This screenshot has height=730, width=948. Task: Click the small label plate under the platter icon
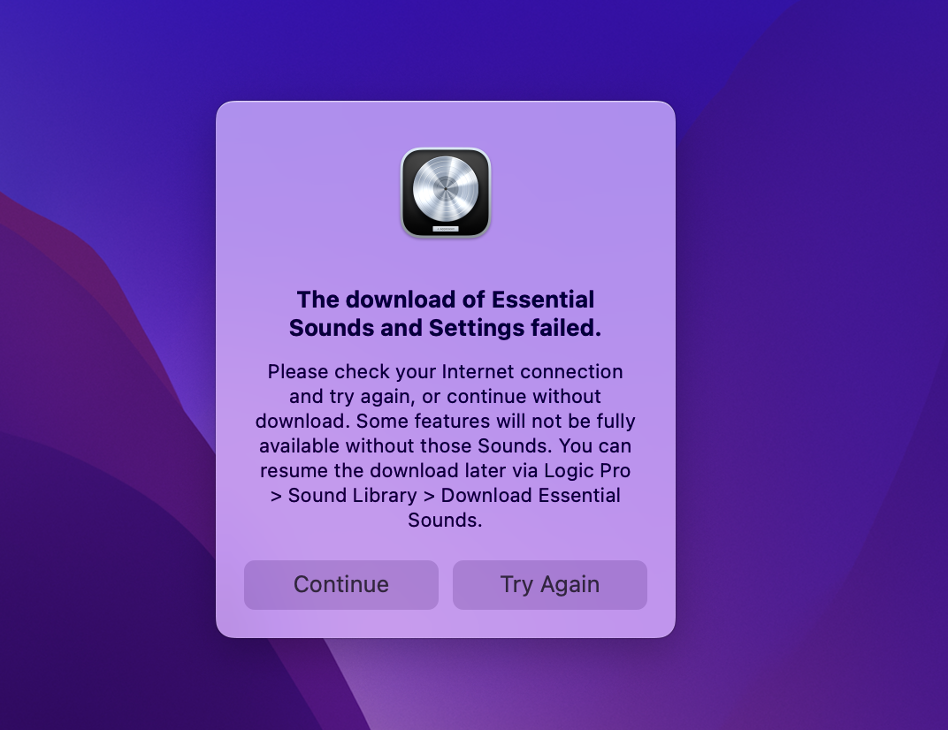coord(446,228)
